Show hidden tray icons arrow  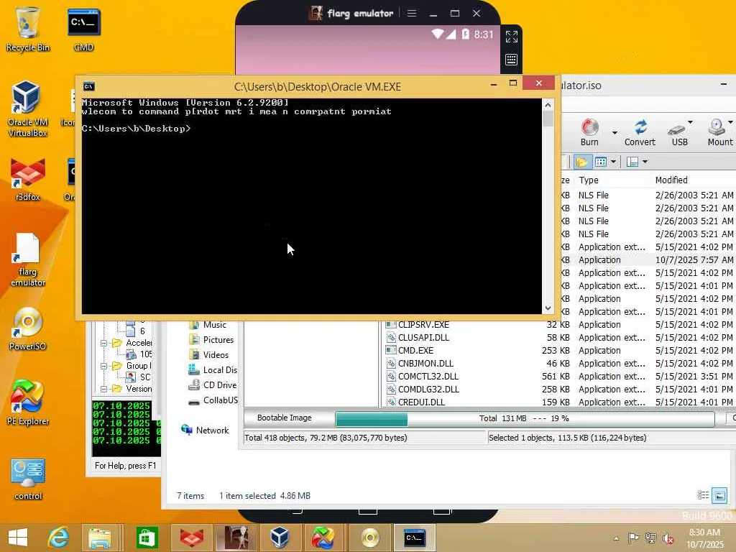click(x=616, y=538)
